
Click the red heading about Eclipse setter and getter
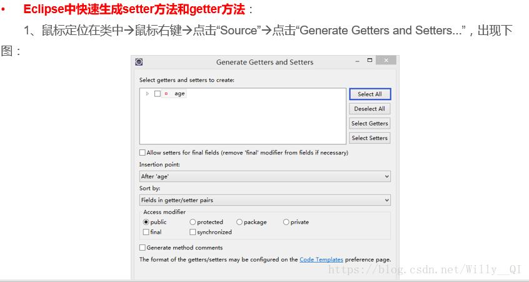coord(134,10)
